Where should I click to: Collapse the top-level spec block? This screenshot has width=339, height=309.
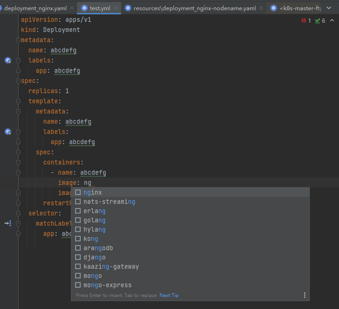point(19,81)
